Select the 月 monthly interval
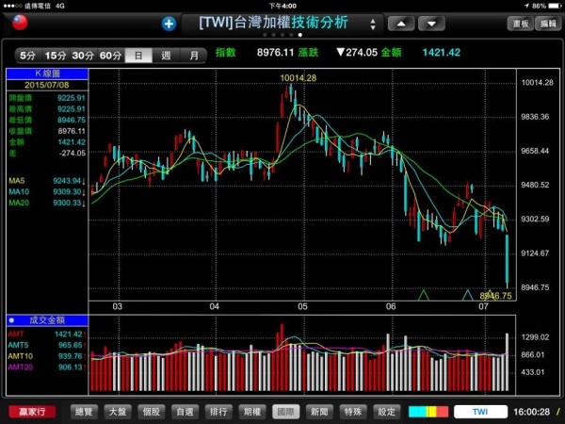 point(193,56)
